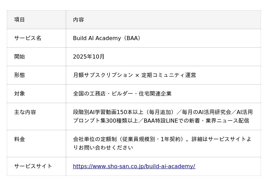
Task: Select the 項目 header cell
Action: 36,20
